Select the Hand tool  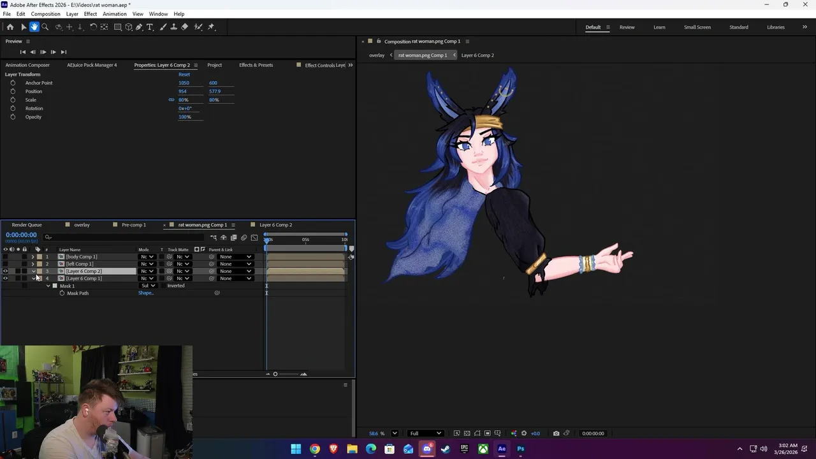point(34,27)
